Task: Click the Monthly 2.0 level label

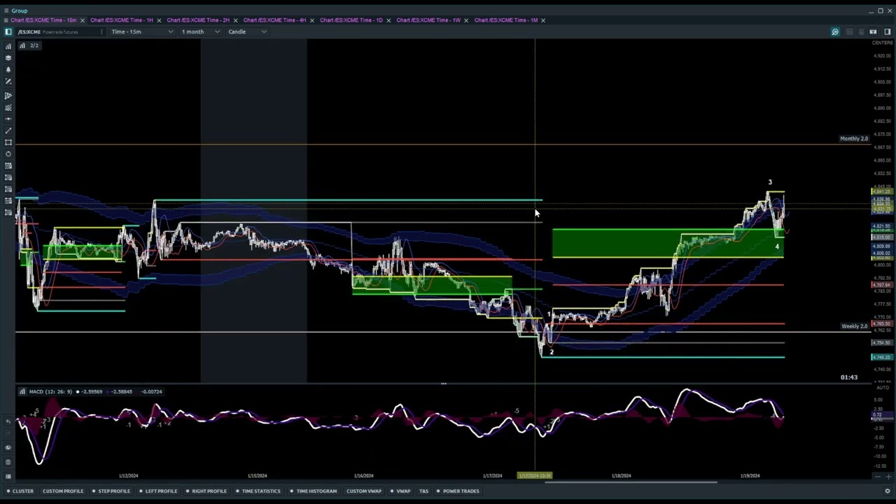Action: point(854,139)
